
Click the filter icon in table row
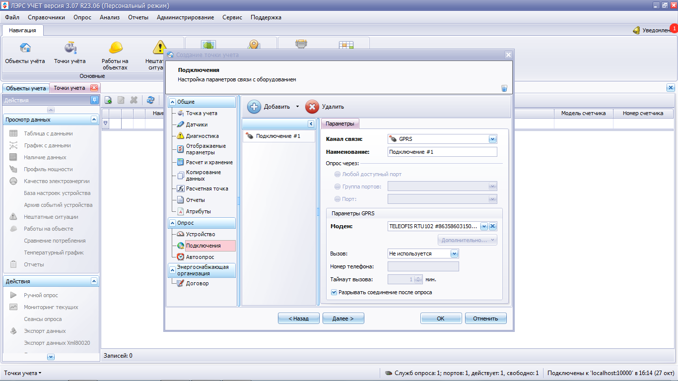105,123
